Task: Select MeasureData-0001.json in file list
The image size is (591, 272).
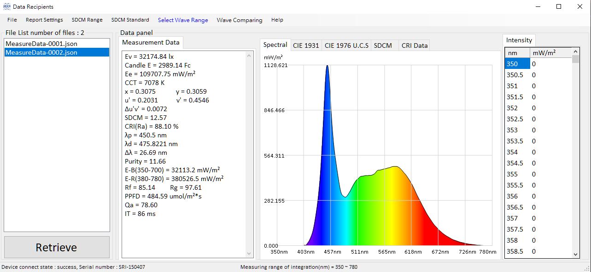Action: click(41, 44)
